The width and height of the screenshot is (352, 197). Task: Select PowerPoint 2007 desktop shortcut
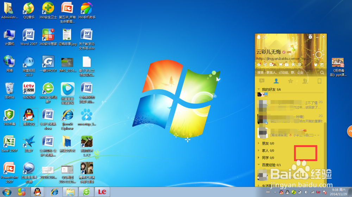coord(9,172)
